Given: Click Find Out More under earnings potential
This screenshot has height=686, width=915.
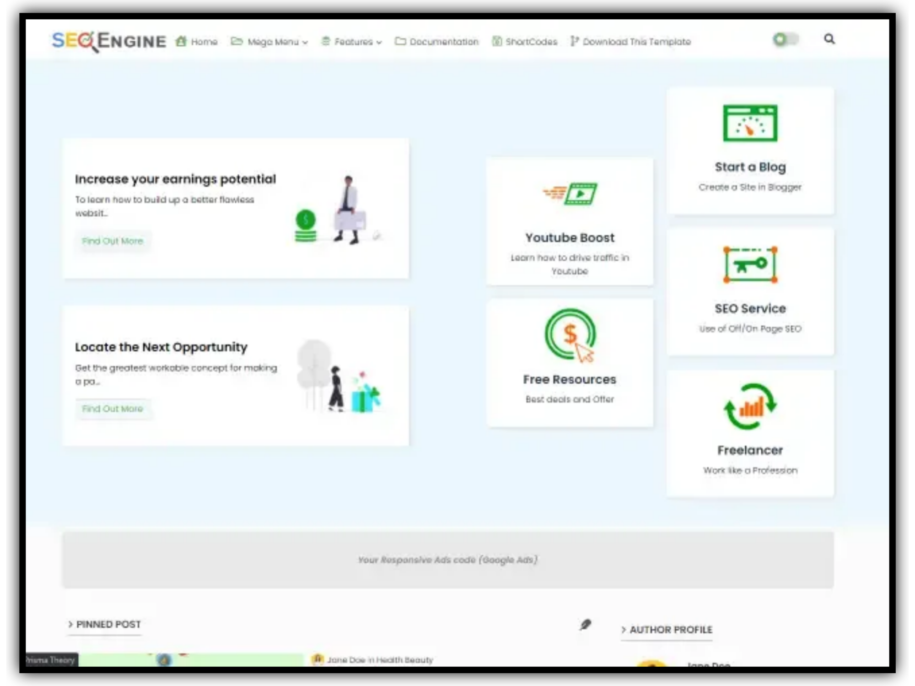Looking at the screenshot, I should point(113,241).
